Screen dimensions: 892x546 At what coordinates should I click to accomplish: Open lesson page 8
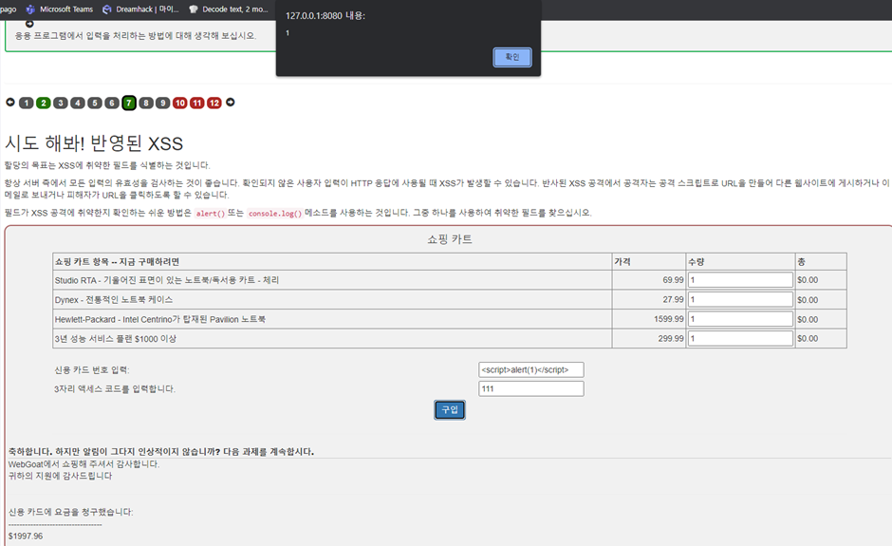pyautogui.click(x=146, y=104)
